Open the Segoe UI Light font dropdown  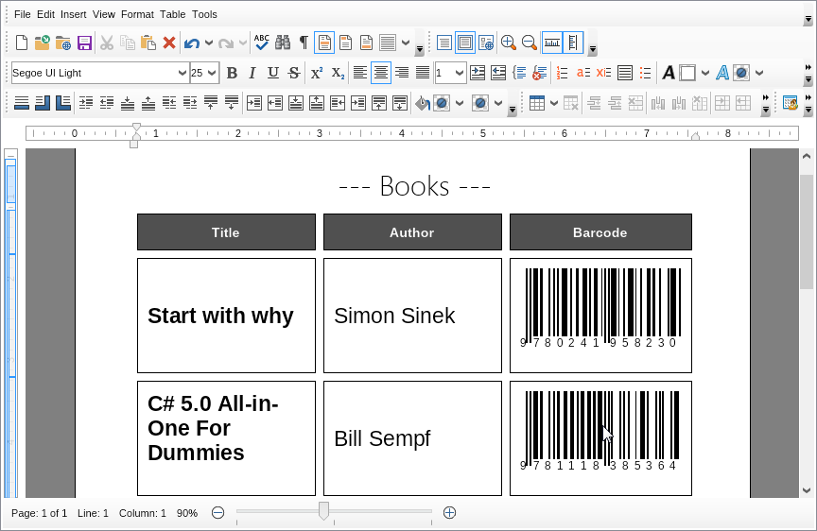pos(182,73)
